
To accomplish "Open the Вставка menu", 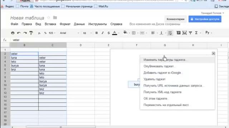I will [50, 24].
